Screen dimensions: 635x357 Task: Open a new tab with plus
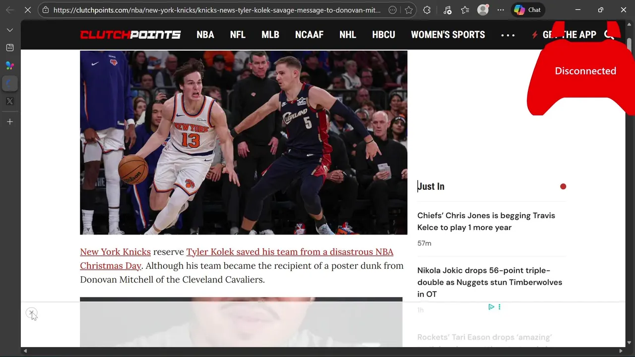(x=10, y=121)
